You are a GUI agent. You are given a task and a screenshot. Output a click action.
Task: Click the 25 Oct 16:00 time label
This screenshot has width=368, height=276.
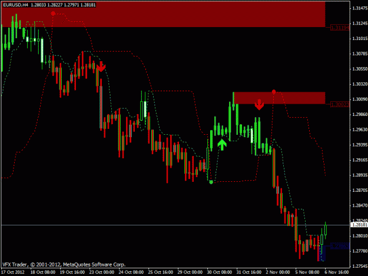tap(161, 272)
